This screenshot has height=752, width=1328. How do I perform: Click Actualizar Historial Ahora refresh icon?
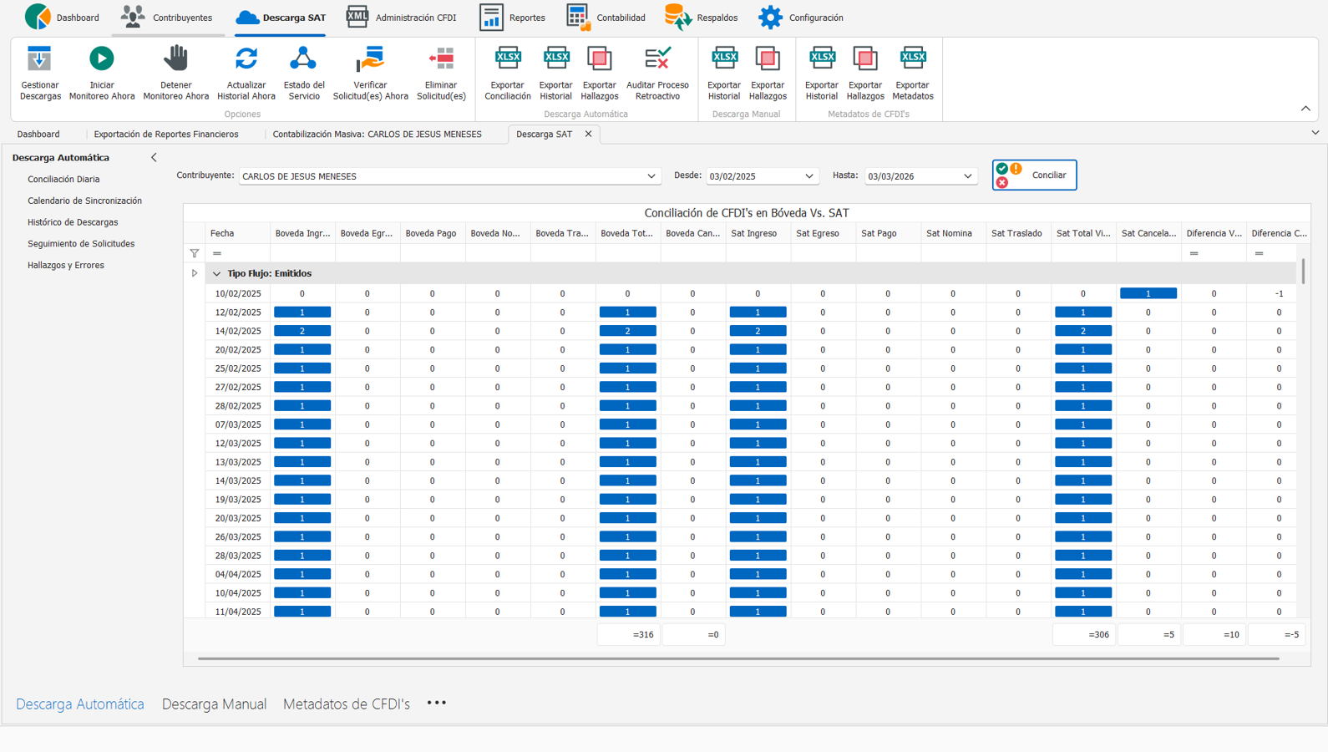[246, 59]
